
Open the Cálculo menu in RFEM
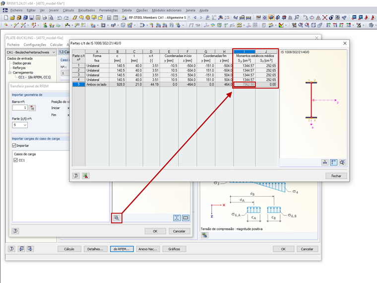(68, 10)
